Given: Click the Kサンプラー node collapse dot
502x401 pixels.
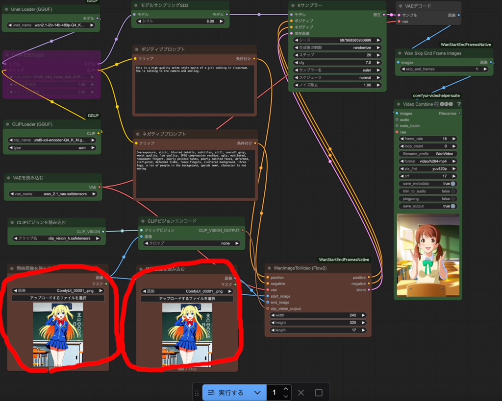Looking at the screenshot, I should click(x=293, y=5).
